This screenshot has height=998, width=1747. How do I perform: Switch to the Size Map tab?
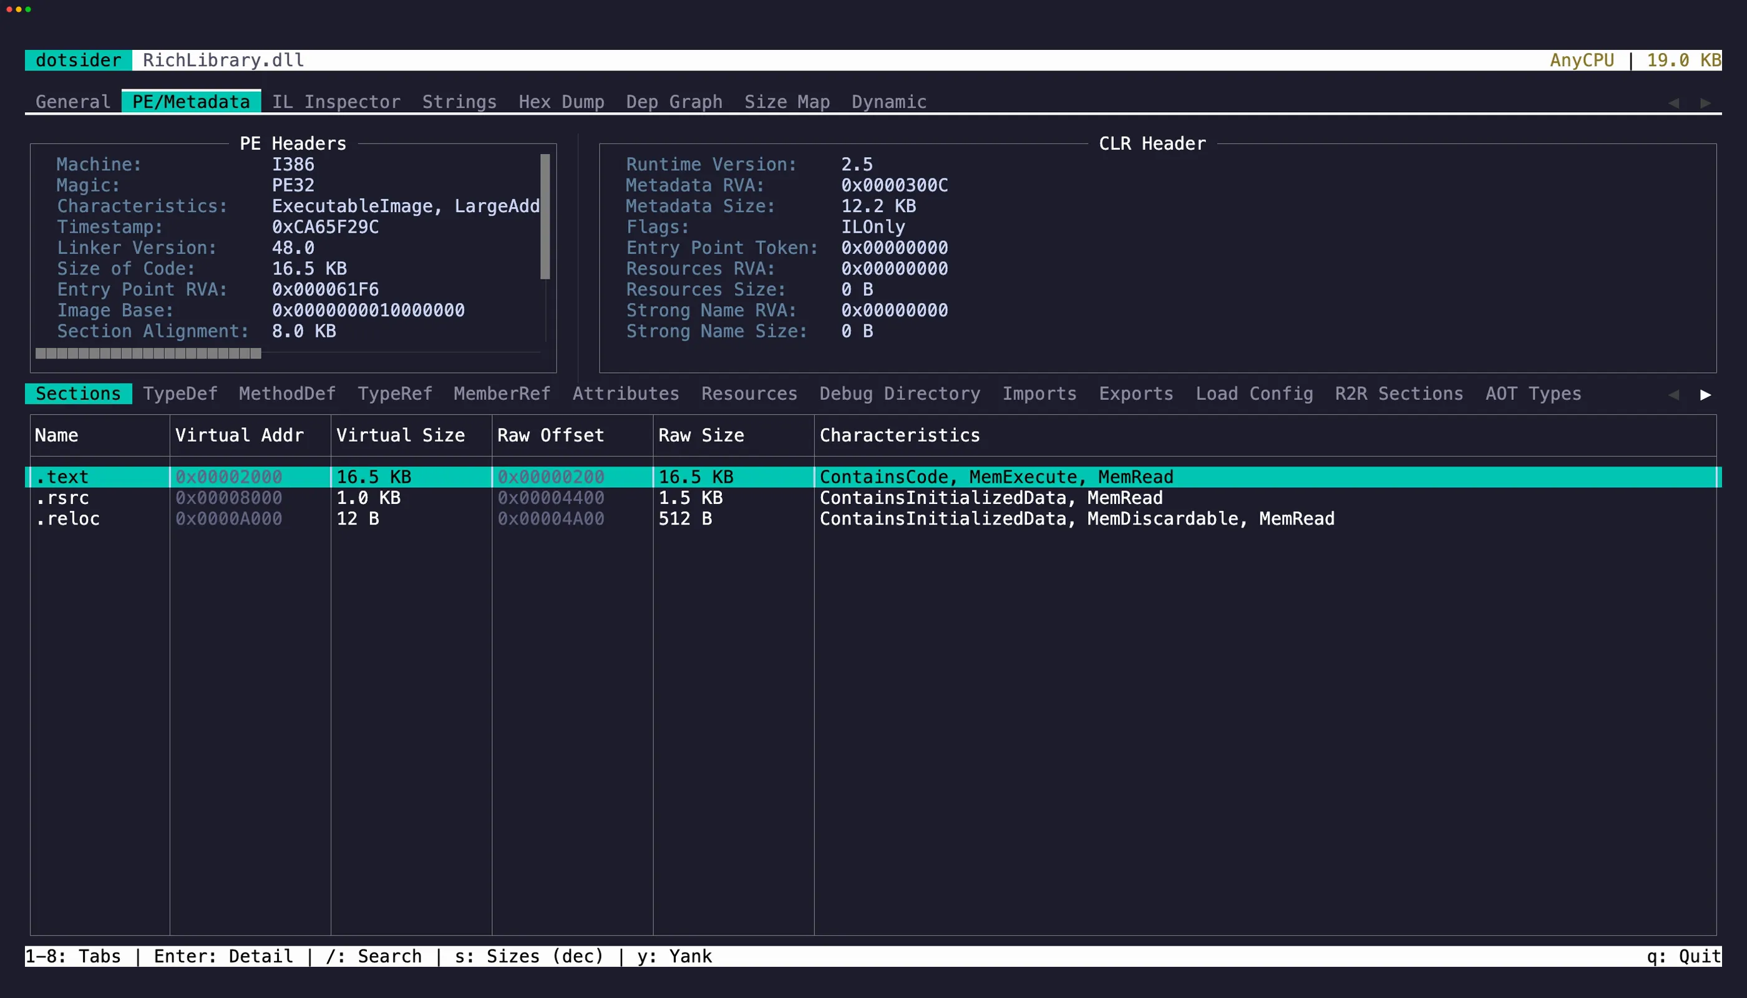point(787,102)
